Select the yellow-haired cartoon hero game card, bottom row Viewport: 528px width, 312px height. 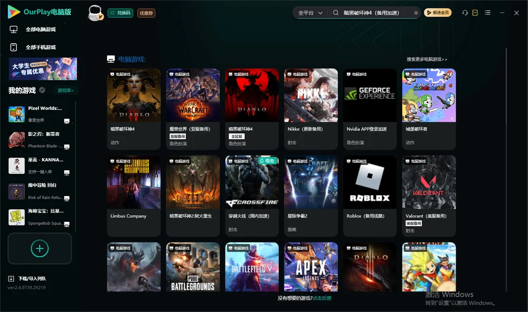coord(429,267)
